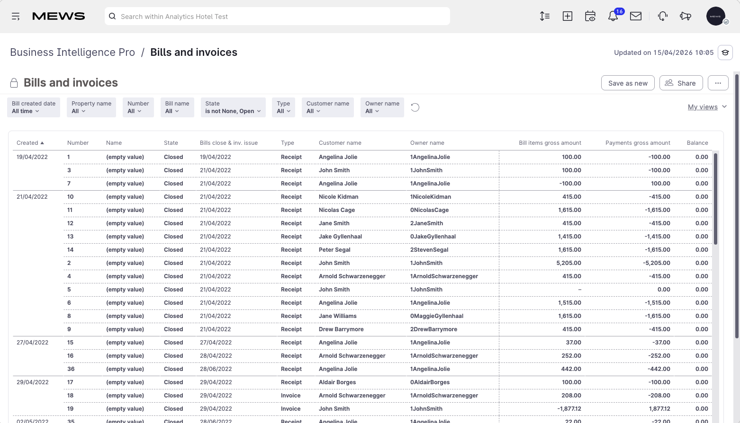This screenshot has height=423, width=740.
Task: Open the hamburger navigation menu
Action: point(16,17)
